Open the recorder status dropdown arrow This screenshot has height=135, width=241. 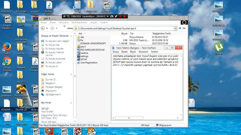click(x=108, y=16)
